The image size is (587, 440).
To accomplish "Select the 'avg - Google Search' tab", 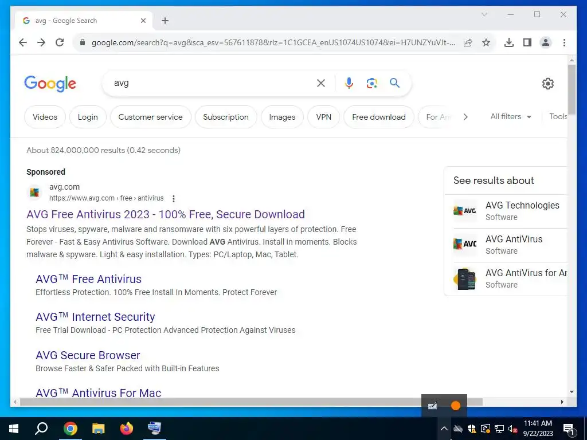I will coord(84,21).
